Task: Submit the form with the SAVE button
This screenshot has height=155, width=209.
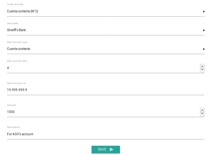Action: coord(106,150)
